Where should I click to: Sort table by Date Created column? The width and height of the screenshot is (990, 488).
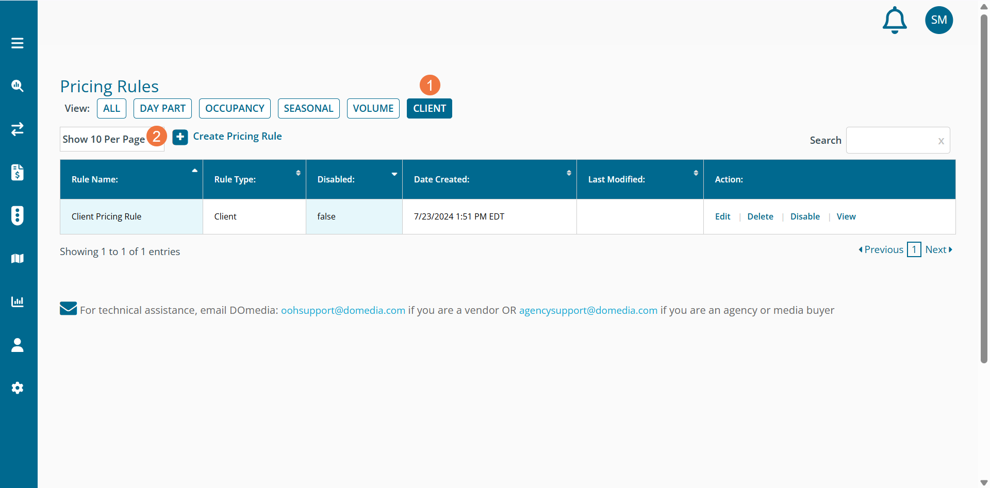[x=489, y=179]
